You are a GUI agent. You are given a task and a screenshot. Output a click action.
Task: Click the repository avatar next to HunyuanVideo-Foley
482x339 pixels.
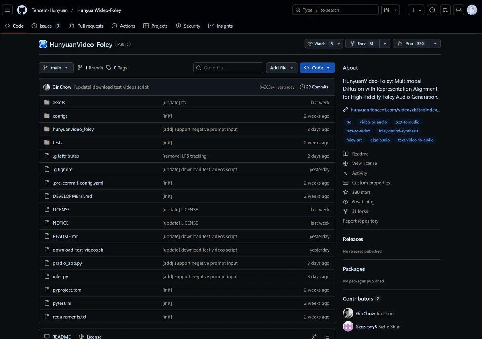click(43, 44)
